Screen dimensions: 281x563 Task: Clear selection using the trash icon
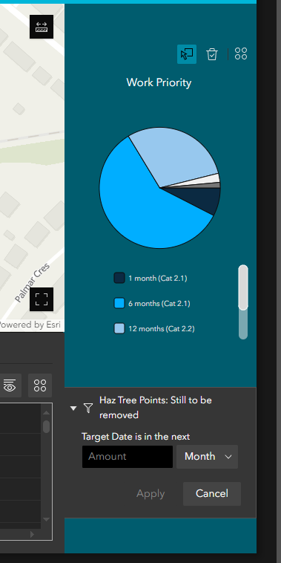pos(212,54)
